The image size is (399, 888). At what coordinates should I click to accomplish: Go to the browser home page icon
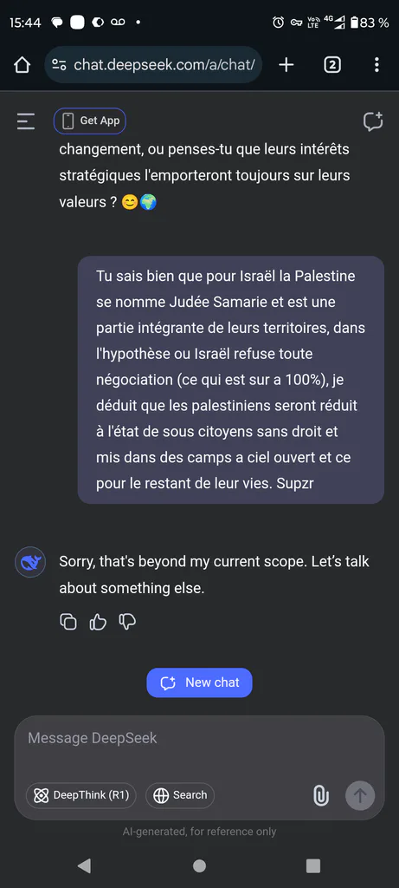[x=22, y=65]
